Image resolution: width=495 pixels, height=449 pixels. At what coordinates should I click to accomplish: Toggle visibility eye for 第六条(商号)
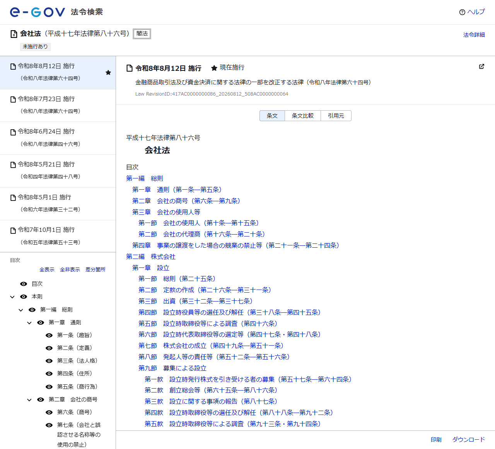pos(49,412)
